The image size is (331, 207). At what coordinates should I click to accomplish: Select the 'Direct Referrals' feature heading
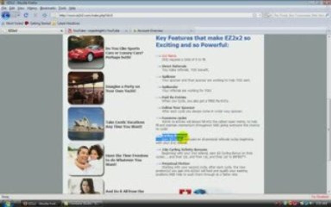point(174,66)
